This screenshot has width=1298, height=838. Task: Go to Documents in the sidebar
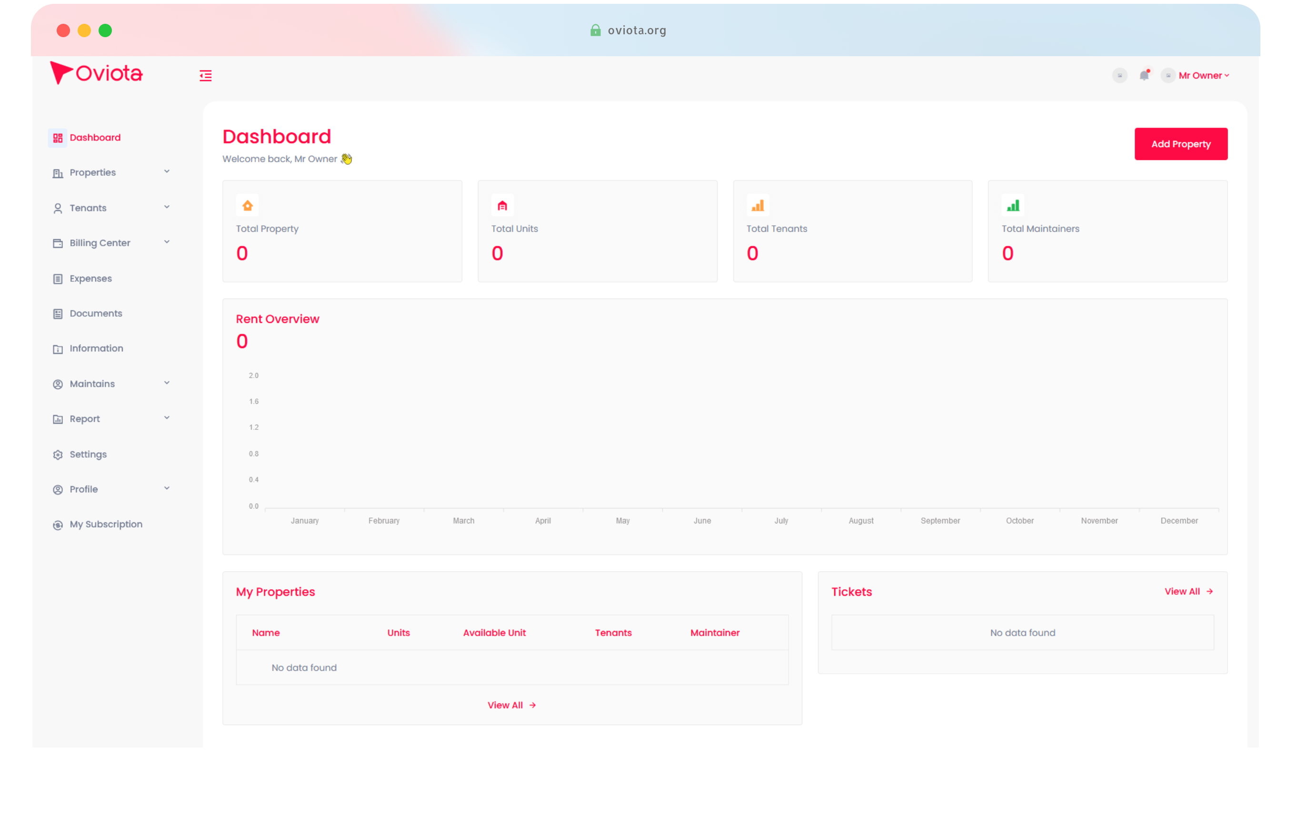[96, 313]
